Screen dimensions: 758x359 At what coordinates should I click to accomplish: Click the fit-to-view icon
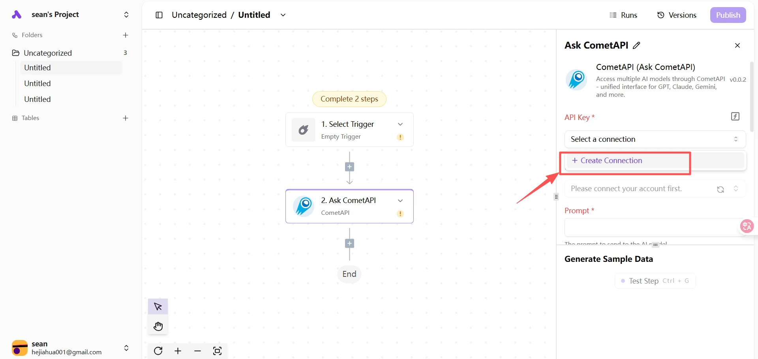pos(217,351)
